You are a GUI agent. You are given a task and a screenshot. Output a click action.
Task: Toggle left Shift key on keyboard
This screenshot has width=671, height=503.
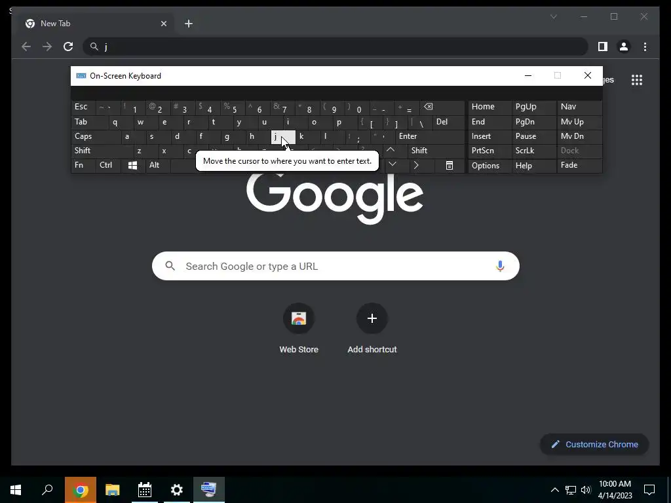click(102, 151)
